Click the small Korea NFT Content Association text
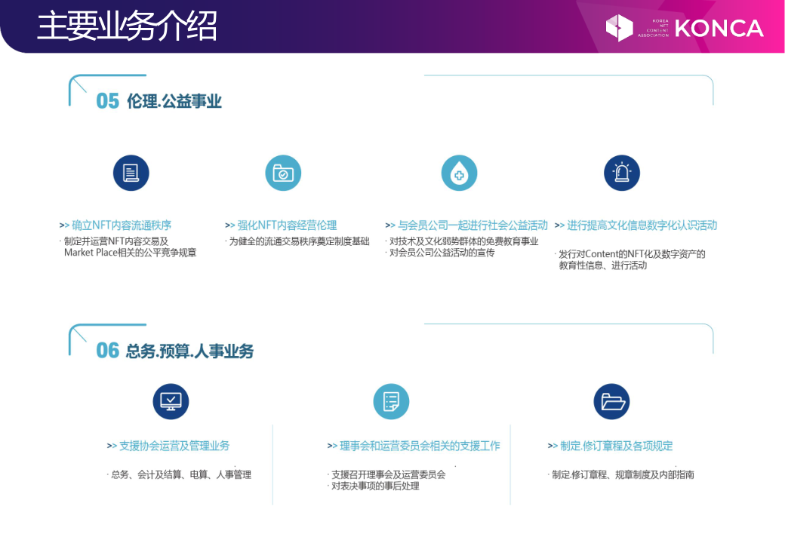This screenshot has width=785, height=543. click(x=654, y=28)
